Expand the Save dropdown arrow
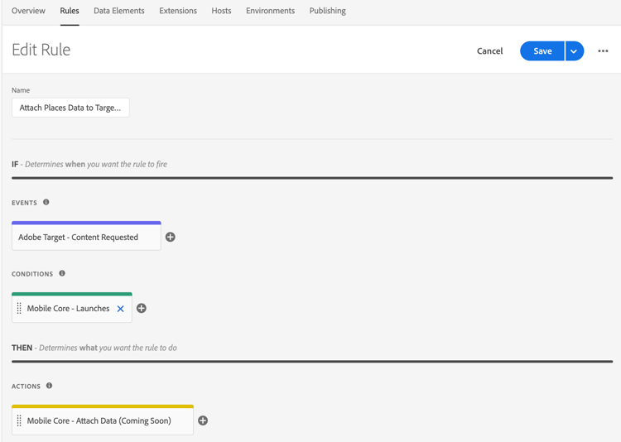This screenshot has height=442, width=621. (575, 51)
